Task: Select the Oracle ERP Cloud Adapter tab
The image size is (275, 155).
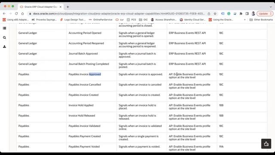Action: click(41, 7)
